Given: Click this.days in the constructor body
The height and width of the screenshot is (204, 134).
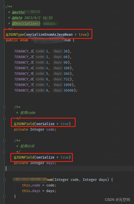Looking at the screenshot, I should pyautogui.click(x=31, y=191).
